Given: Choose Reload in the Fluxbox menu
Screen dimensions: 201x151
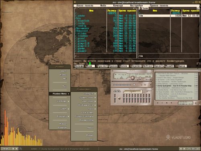Looking at the screenshot, I should coord(59,124).
